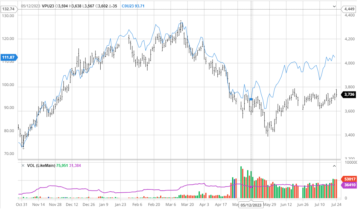Click the 4,449 cursor value tag on right axis

(x=349, y=9)
